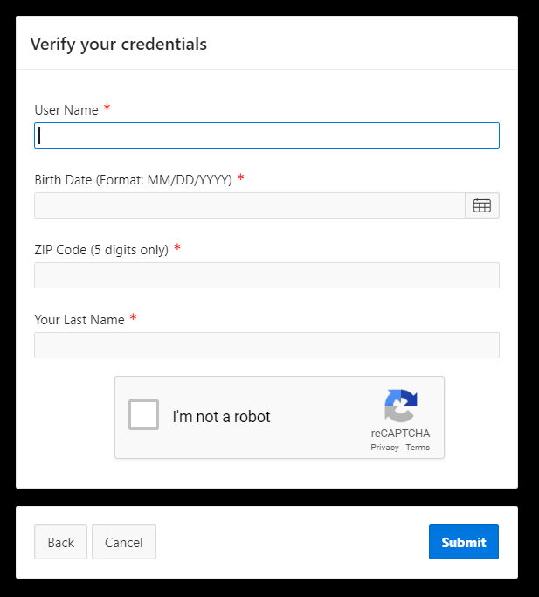Click the ZIP Code label text
The image size is (539, 597).
coord(101,249)
